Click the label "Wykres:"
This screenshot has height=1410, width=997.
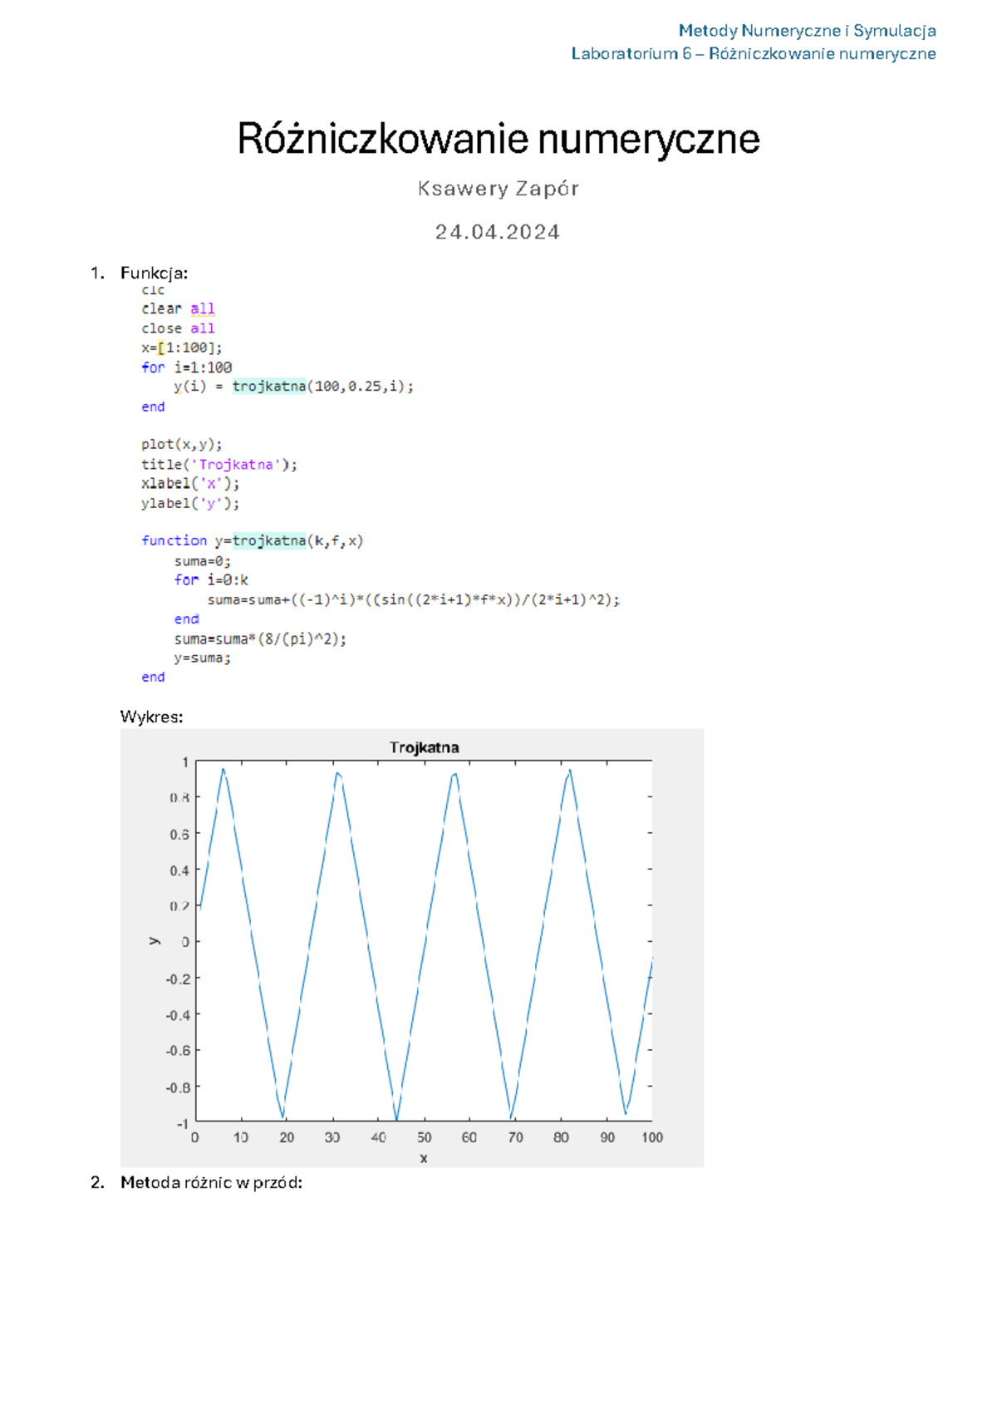151,717
